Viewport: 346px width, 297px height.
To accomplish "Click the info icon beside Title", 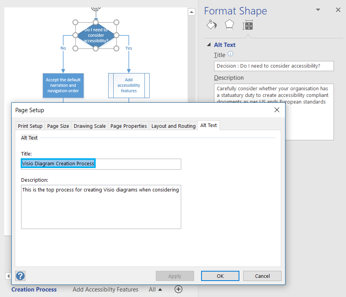I will click(230, 54).
